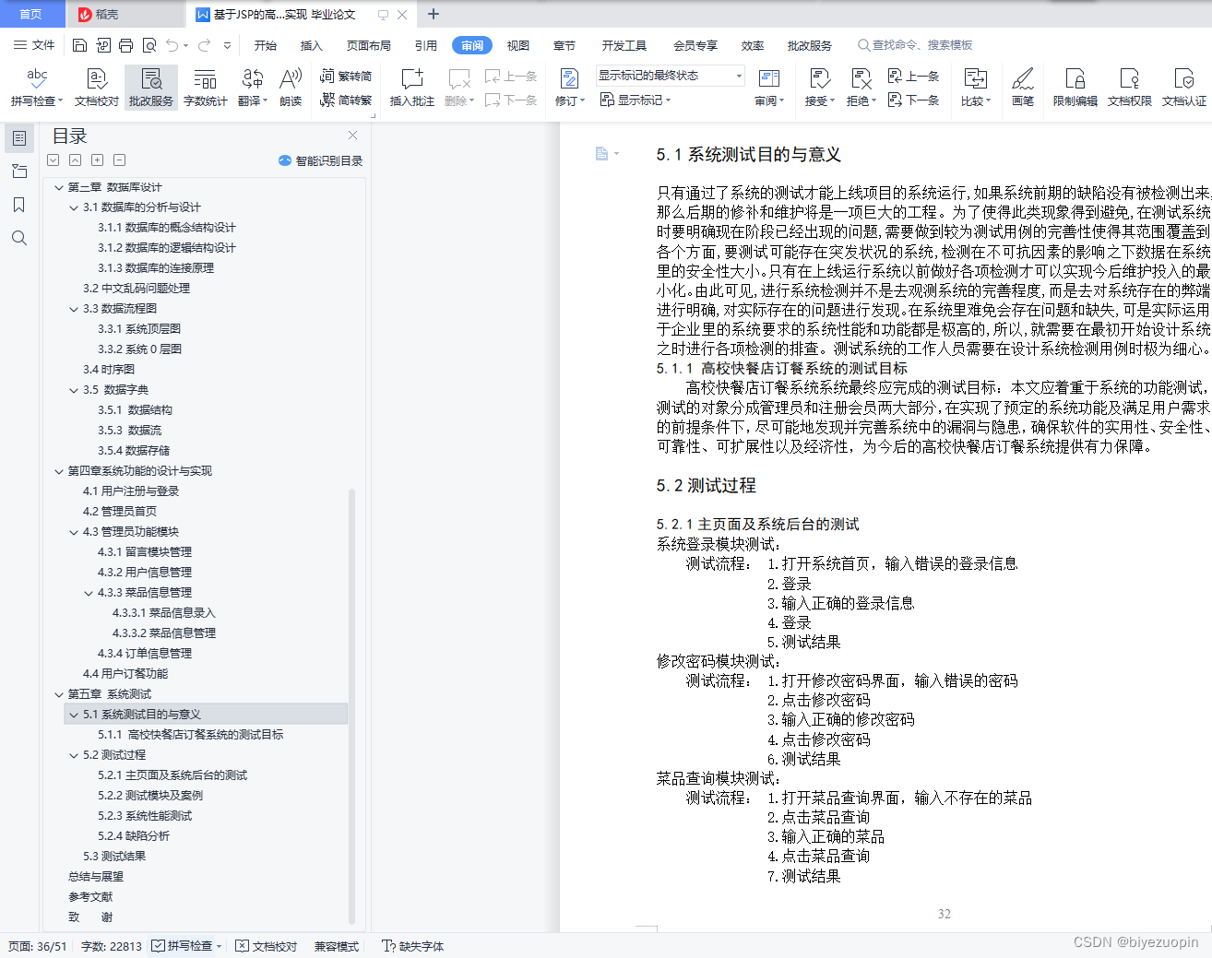
Task: Open document certification (文档认证)
Action: click(1184, 87)
